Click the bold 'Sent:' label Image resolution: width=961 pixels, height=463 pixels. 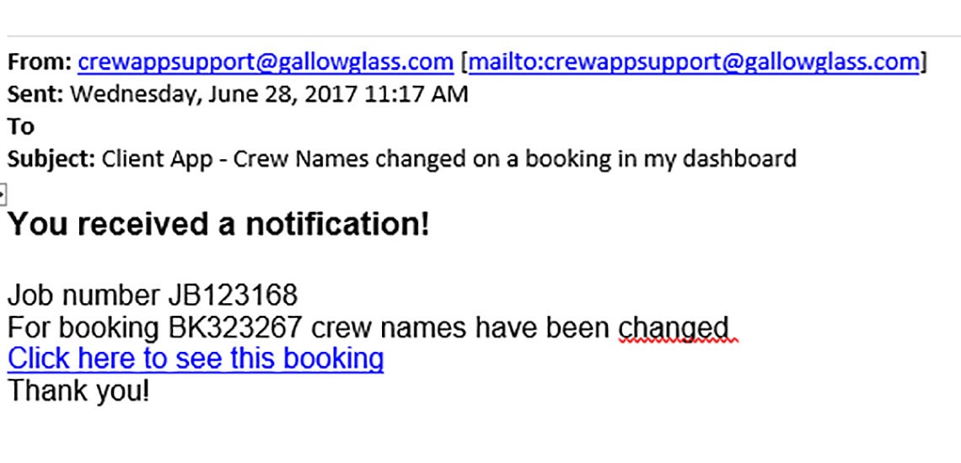pos(35,93)
